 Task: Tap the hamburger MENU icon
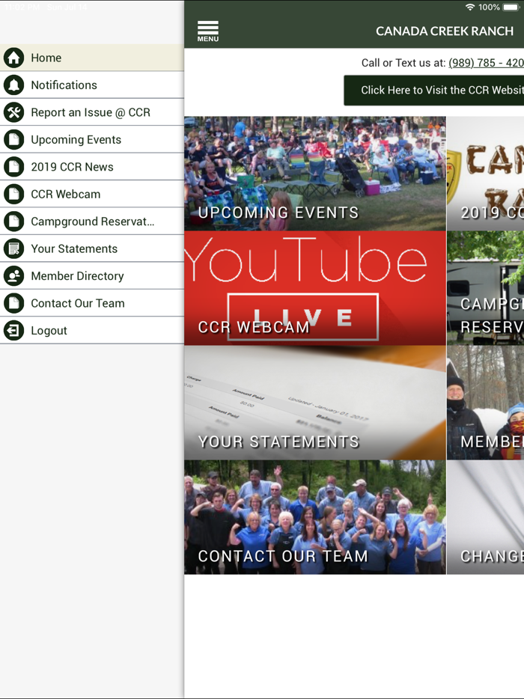tap(208, 31)
